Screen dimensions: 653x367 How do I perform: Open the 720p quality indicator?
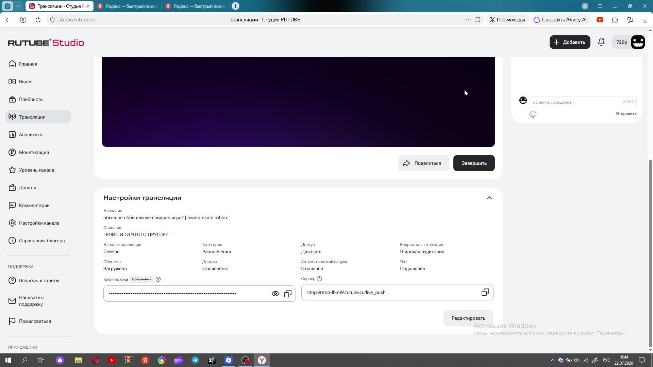coord(622,42)
